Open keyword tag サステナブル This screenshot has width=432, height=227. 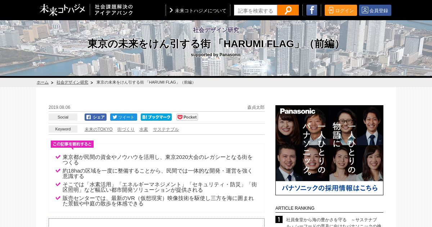(x=166, y=129)
